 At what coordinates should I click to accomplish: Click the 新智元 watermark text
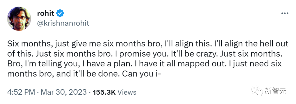point(275,91)
